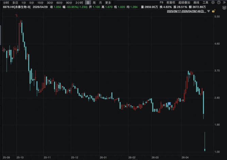The width and height of the screenshot is (227, 160).
Task: Expand the 工具 tools menu
Action: point(206,2)
